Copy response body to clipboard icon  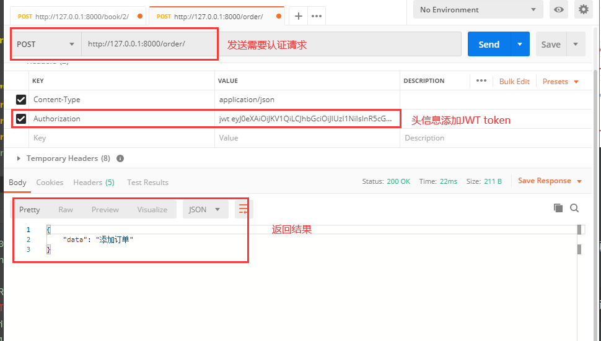558,208
